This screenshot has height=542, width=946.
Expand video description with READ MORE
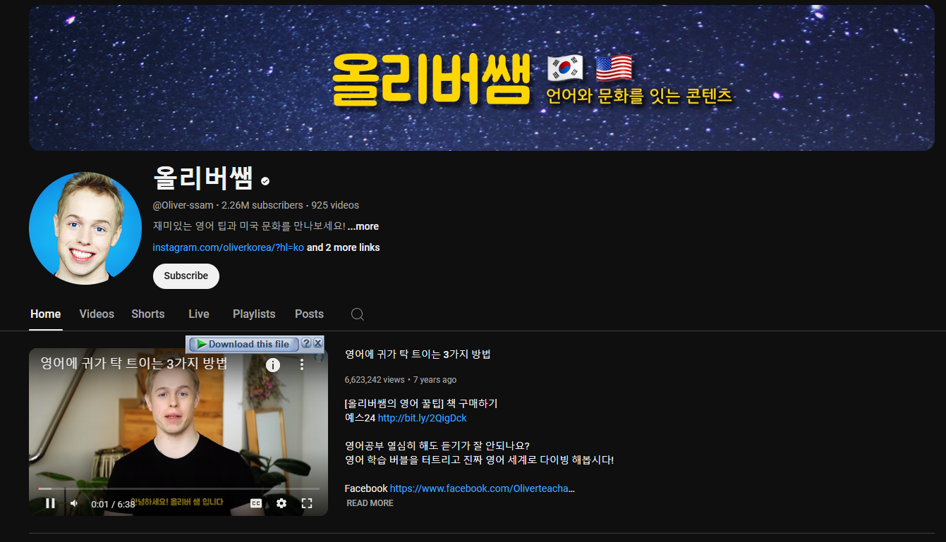pyautogui.click(x=370, y=503)
